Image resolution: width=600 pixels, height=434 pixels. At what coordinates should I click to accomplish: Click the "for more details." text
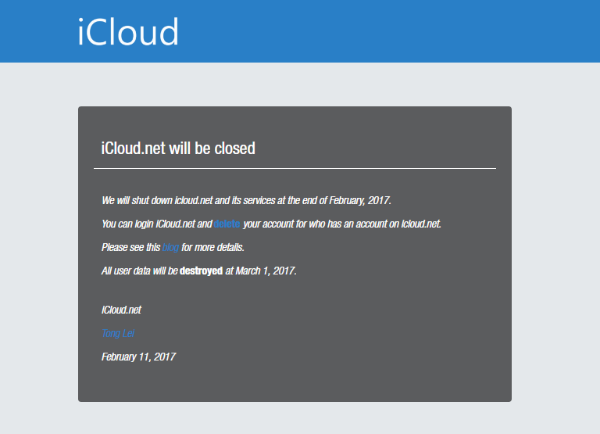(213, 248)
